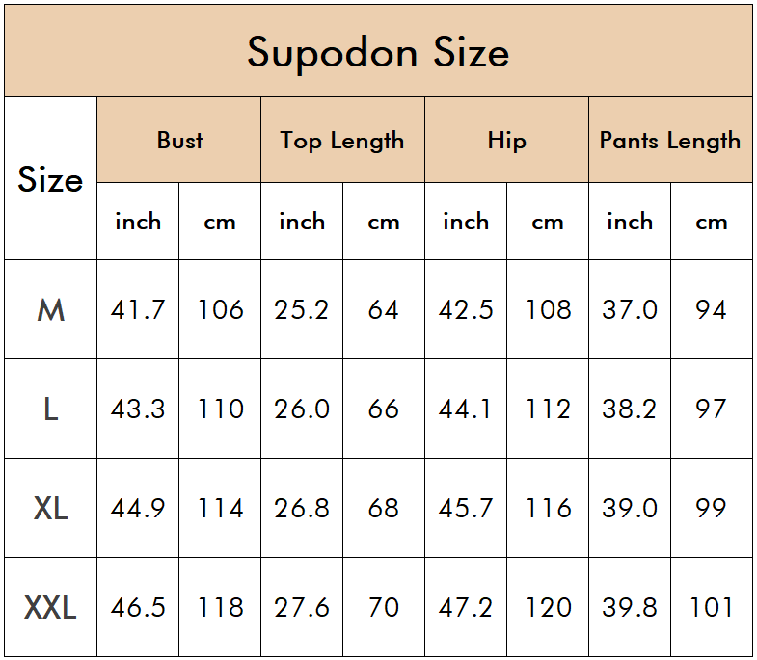Click the 112 hip cm value

point(548,409)
